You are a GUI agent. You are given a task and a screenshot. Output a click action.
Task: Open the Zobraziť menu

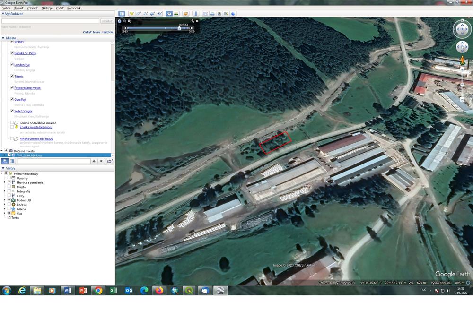tap(32, 8)
